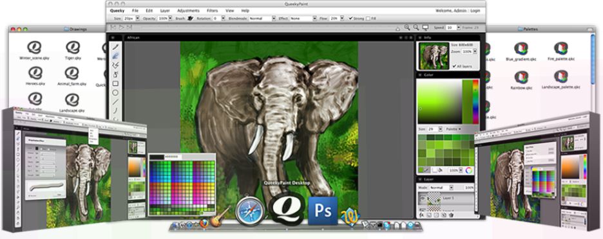Toggle the Strong checkbox

350,19
